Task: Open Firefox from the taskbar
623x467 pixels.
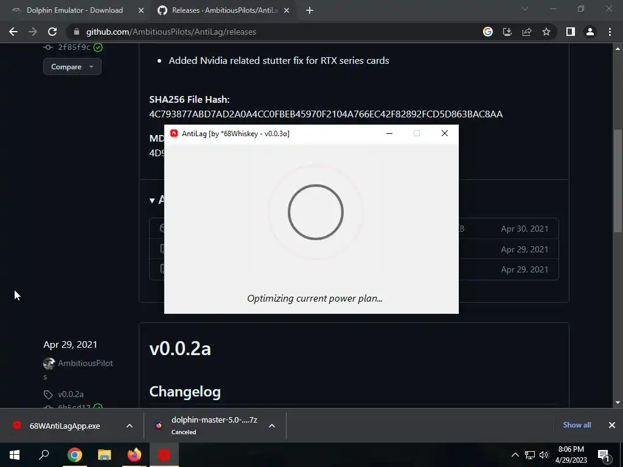Action: pyautogui.click(x=134, y=455)
